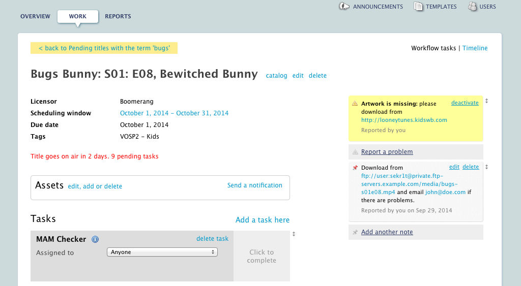Select the Work tab
521x286 pixels.
point(78,16)
